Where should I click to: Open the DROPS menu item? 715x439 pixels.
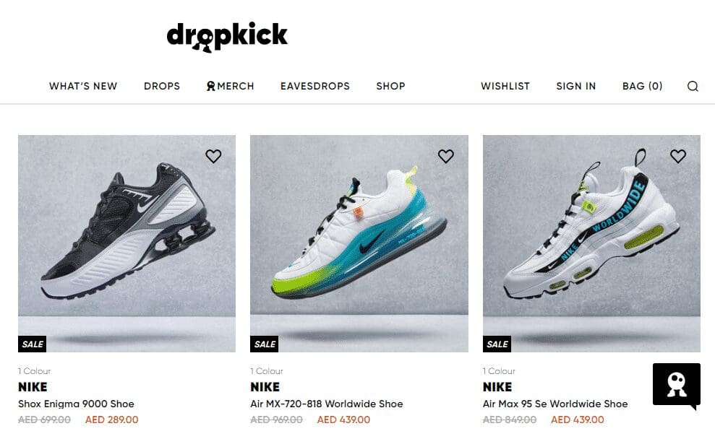click(x=162, y=86)
